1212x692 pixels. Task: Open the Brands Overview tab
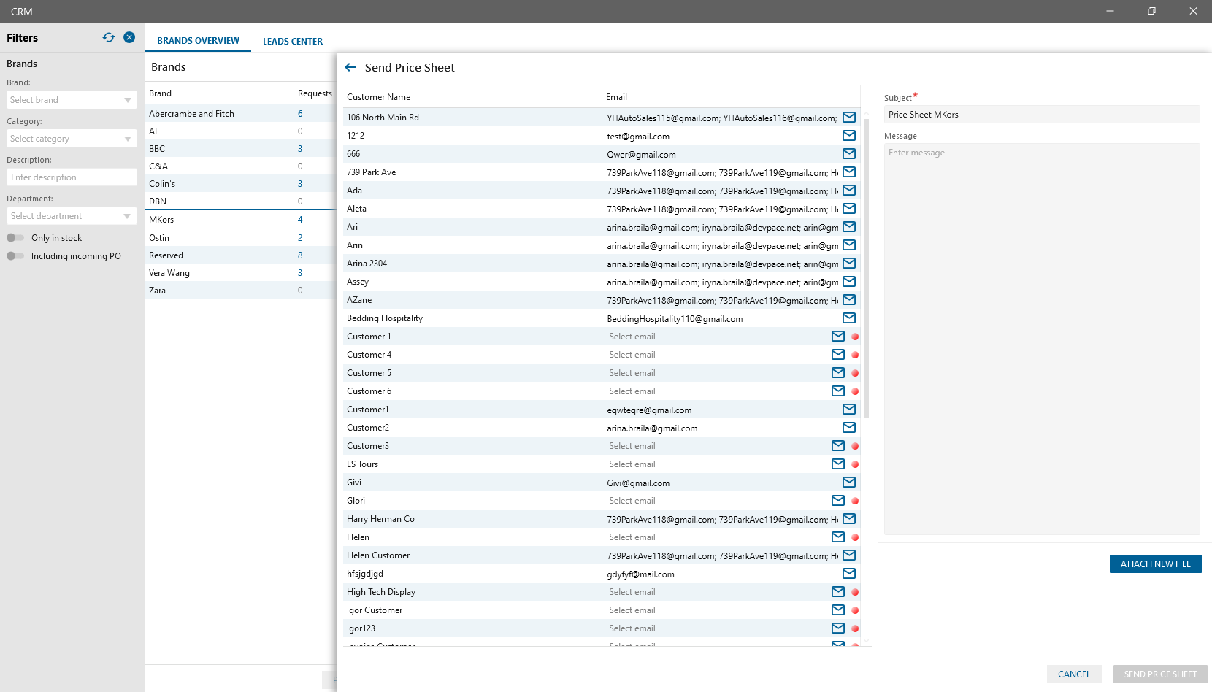[x=198, y=41]
